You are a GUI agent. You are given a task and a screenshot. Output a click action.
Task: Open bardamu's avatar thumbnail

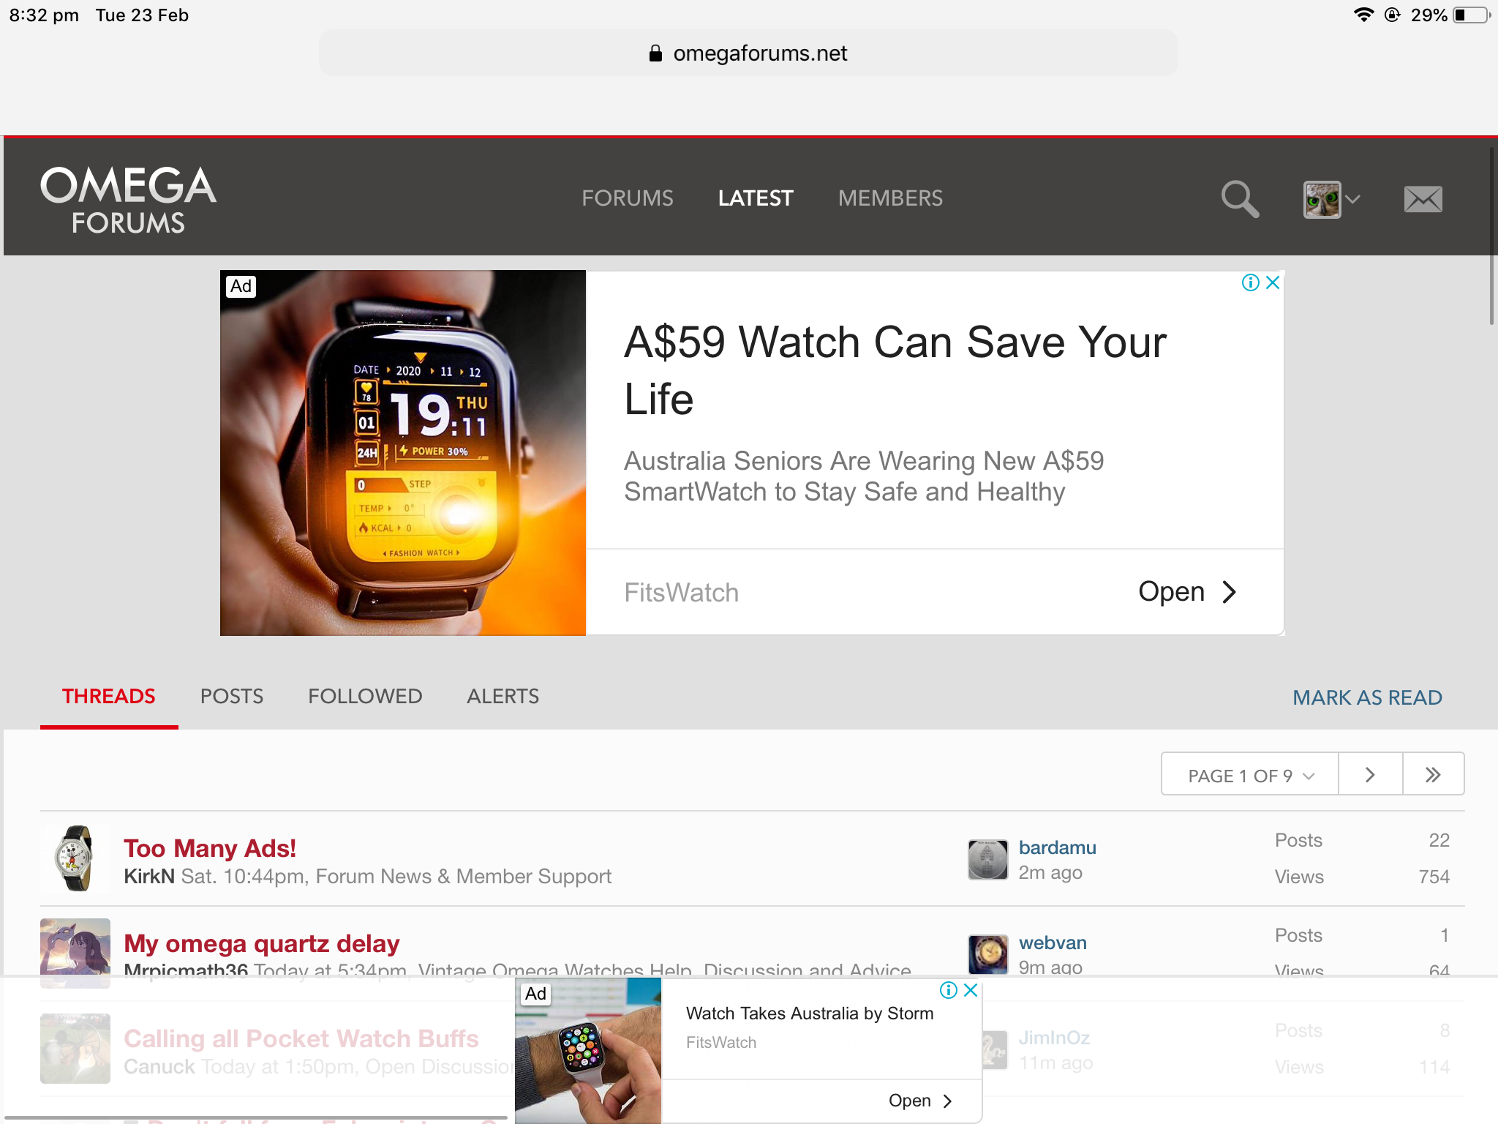987,859
